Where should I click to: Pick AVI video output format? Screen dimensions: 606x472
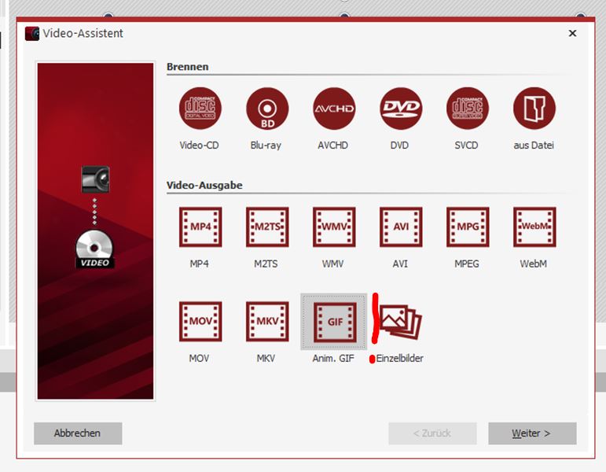point(400,227)
